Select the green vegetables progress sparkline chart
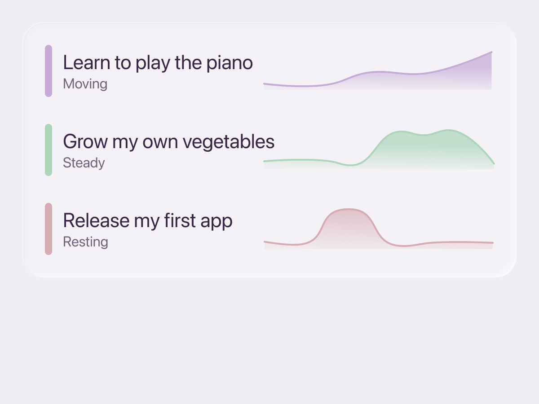 point(379,149)
